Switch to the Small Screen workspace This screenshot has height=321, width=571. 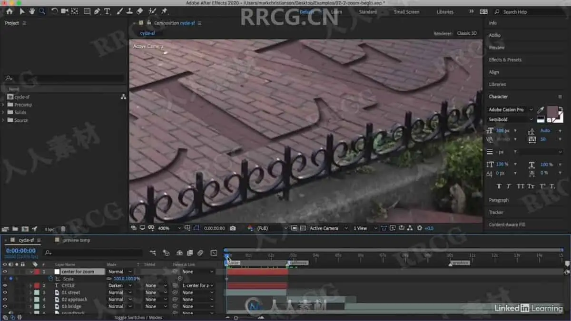pos(406,12)
